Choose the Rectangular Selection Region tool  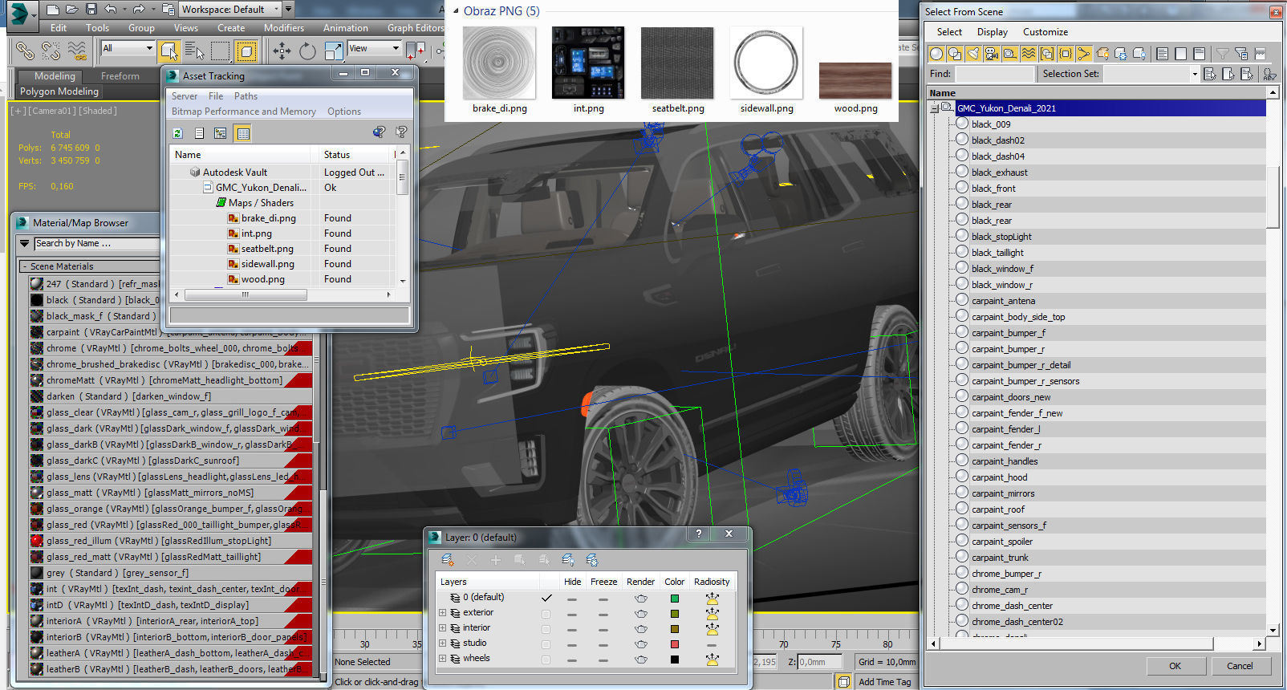(x=220, y=51)
